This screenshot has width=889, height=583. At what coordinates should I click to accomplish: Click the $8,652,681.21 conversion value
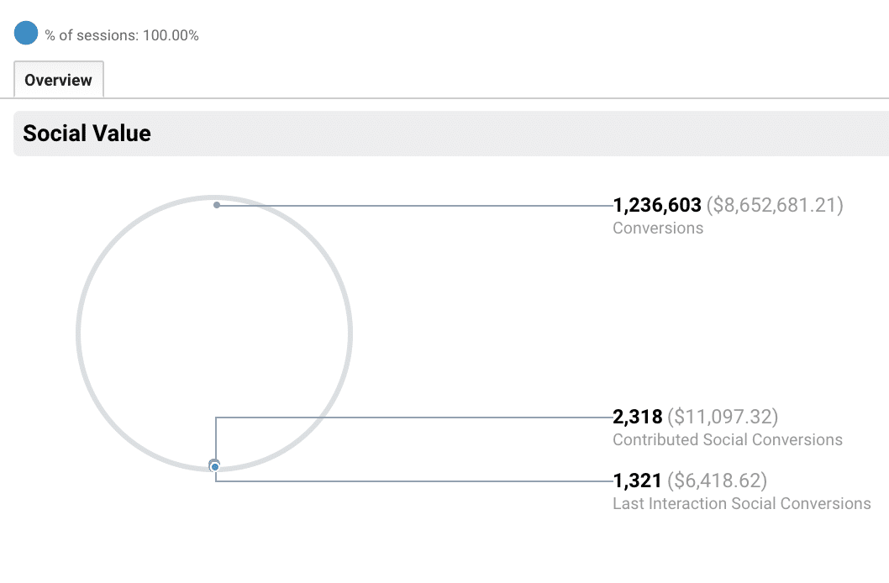tap(774, 205)
